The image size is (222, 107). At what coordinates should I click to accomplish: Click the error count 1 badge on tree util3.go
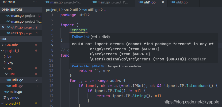click(x=37, y=86)
